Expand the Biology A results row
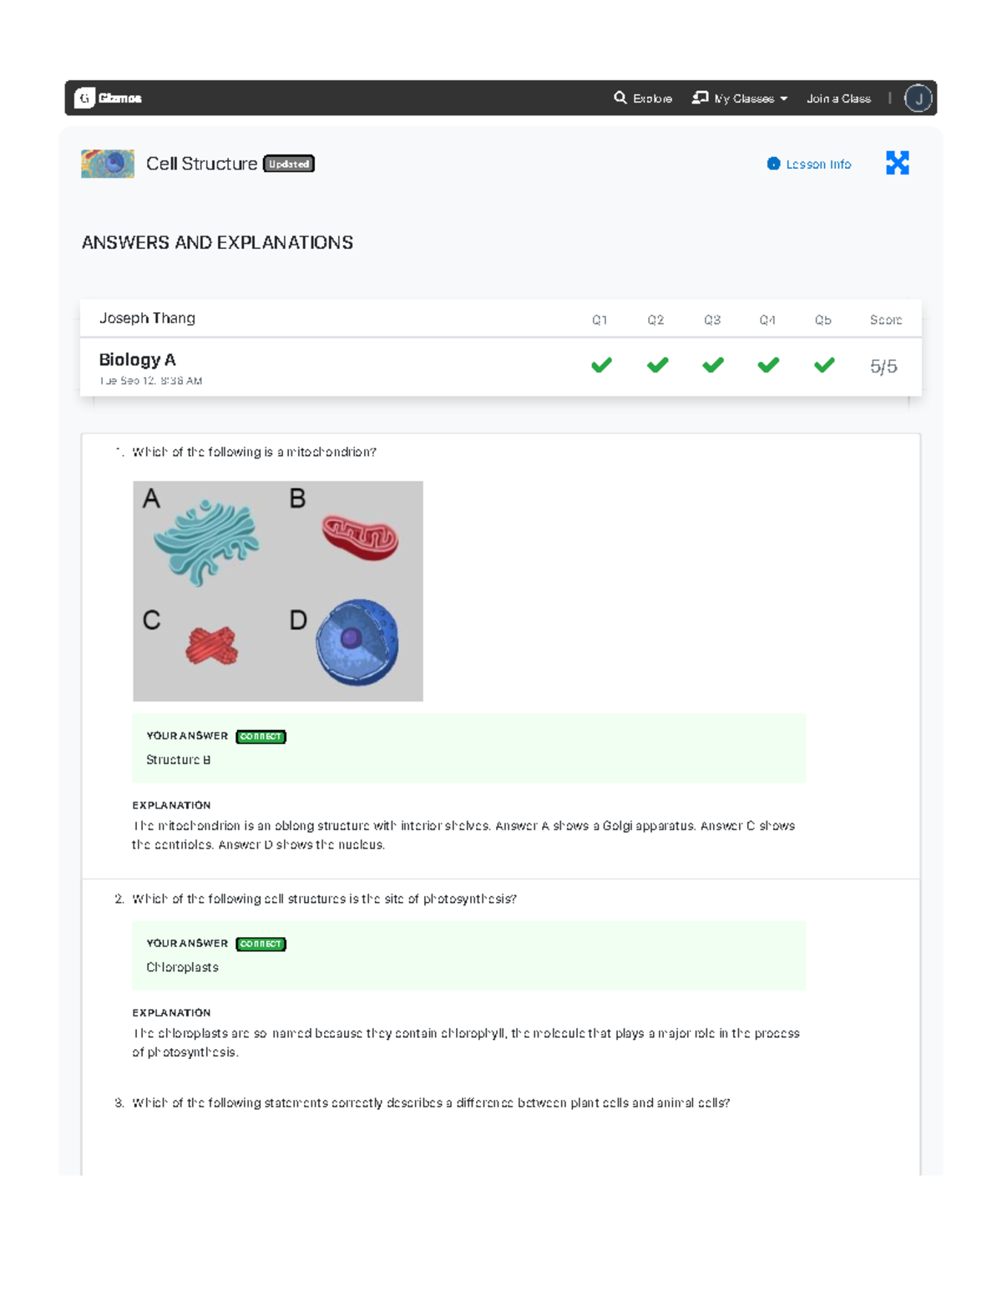The image size is (1002, 1297). point(139,360)
